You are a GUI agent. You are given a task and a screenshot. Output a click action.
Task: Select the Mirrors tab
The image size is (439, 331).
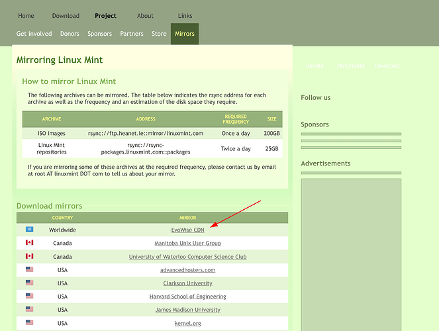tap(185, 34)
